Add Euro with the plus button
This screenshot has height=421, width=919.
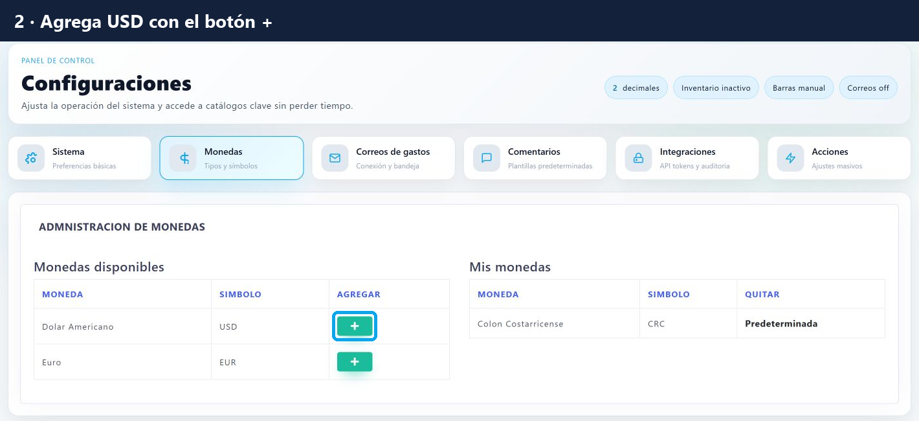[355, 362]
